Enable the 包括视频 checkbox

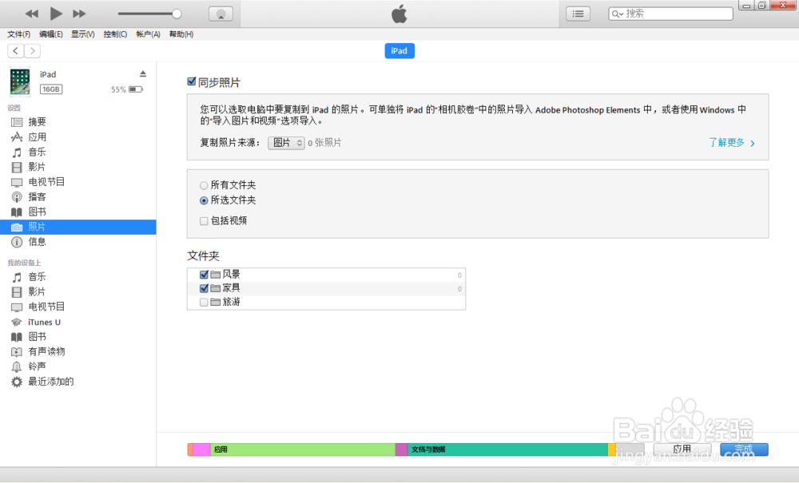[x=204, y=221]
